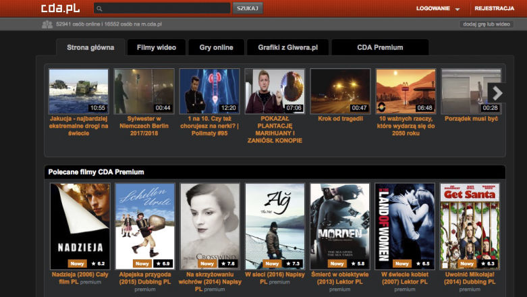Click W świecie kobiet (2007) link
This screenshot has width=527, height=297.
tap(405, 278)
